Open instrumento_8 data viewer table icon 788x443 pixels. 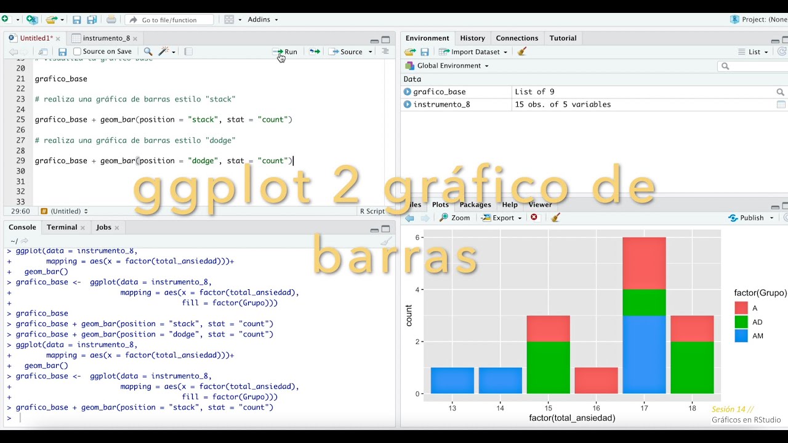coord(781,105)
